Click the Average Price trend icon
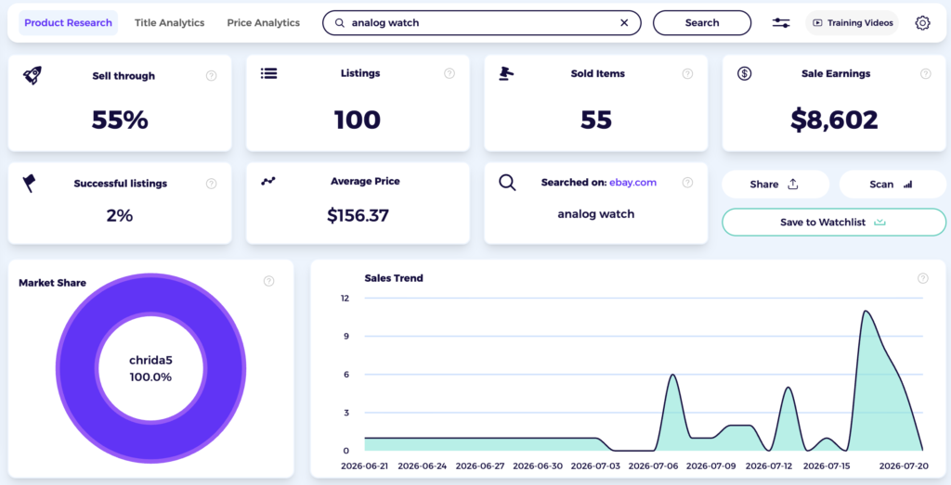The height and width of the screenshot is (485, 951). (268, 181)
